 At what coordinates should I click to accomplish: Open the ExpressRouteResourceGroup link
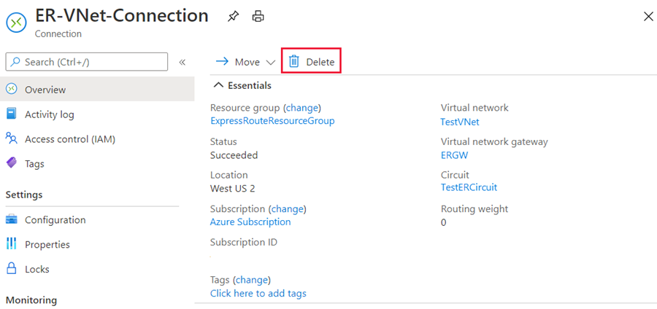pyautogui.click(x=272, y=121)
